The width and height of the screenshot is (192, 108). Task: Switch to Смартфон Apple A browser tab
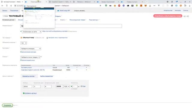click(60, 2)
